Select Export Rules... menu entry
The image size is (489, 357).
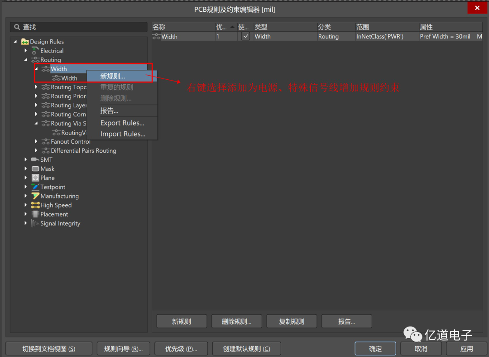[122, 123]
